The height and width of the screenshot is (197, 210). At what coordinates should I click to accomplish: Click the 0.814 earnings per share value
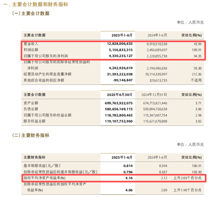(128, 166)
